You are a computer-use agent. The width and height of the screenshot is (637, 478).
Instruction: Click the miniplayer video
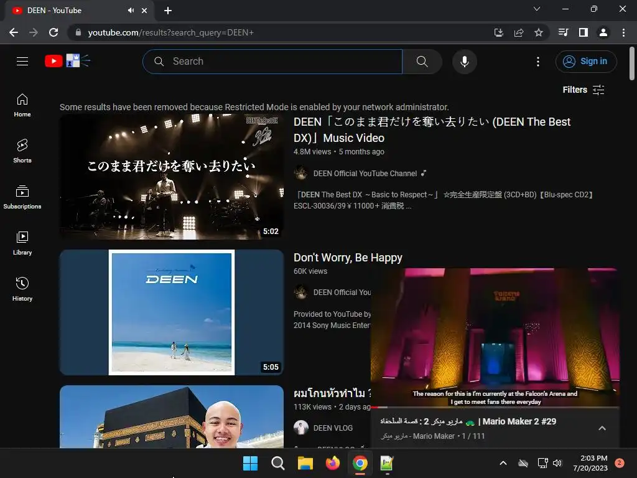(x=495, y=337)
